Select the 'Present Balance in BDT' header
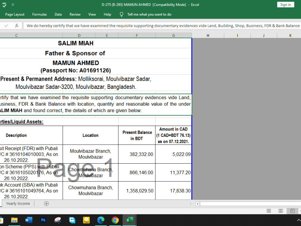This screenshot has height=226, width=301. pos(137,135)
